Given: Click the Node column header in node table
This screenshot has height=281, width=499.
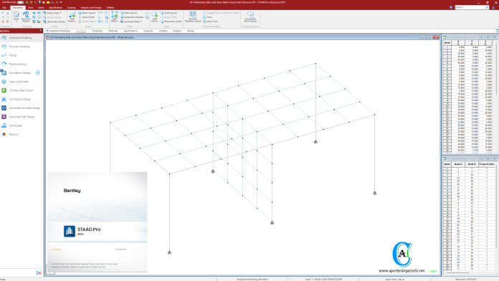Looking at the screenshot, I should (x=447, y=42).
